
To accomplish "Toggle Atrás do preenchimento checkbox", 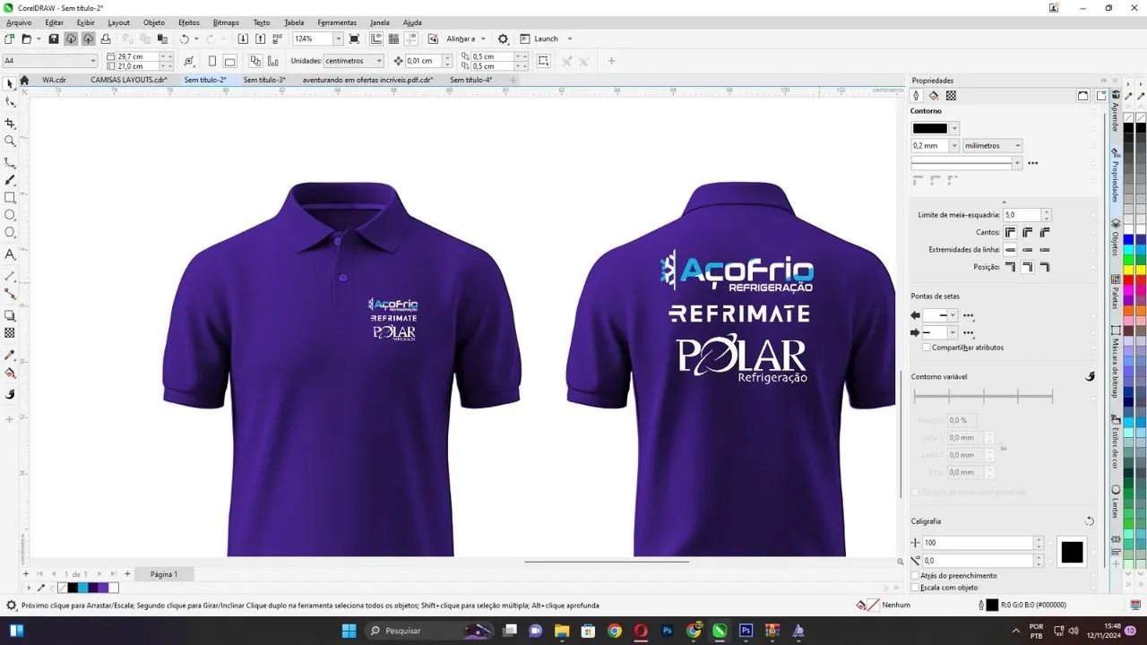I will [915, 576].
